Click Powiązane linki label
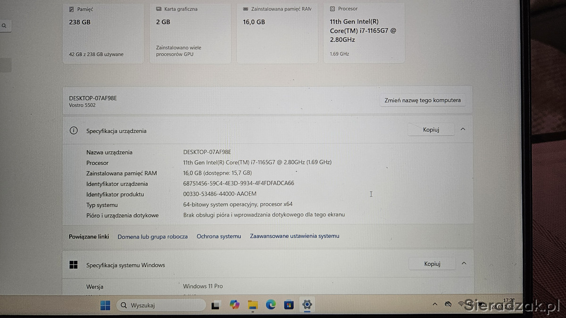Screen dimensions: 566x318 pyautogui.click(x=89, y=236)
